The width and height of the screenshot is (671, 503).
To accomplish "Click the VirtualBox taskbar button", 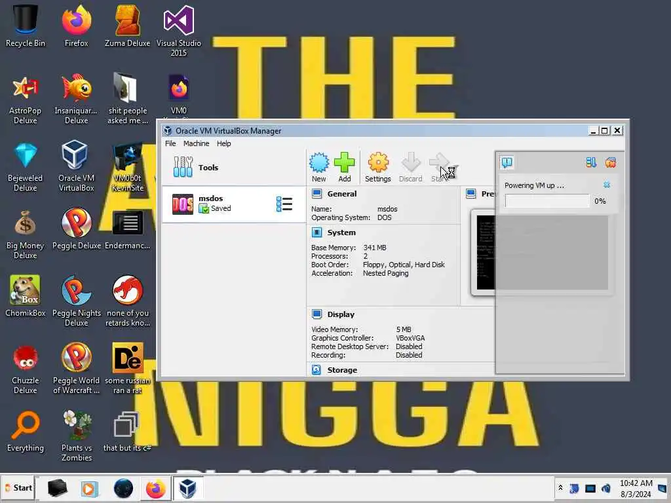I will click(187, 488).
